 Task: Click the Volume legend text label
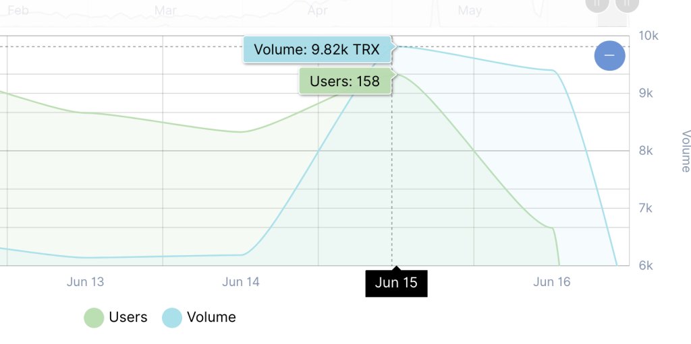(211, 317)
